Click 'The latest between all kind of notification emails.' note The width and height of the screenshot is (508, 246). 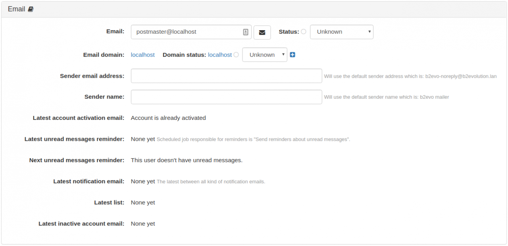point(211,182)
